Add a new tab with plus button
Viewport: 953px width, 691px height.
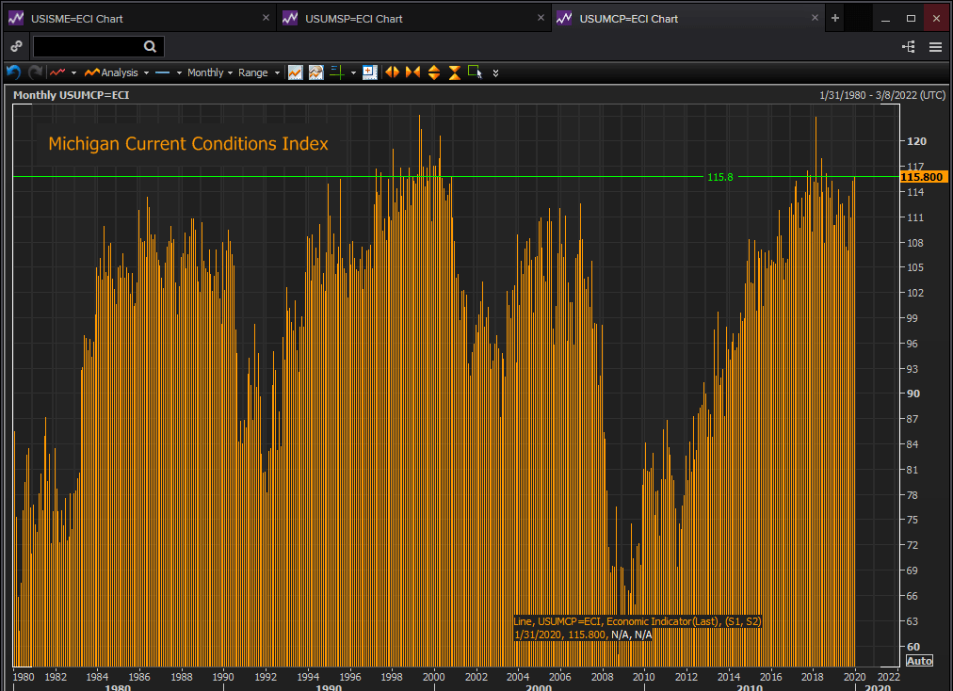tap(834, 19)
